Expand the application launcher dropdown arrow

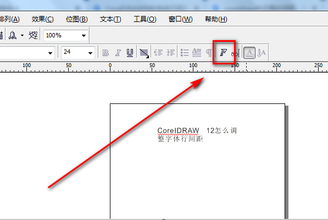(x=22, y=35)
